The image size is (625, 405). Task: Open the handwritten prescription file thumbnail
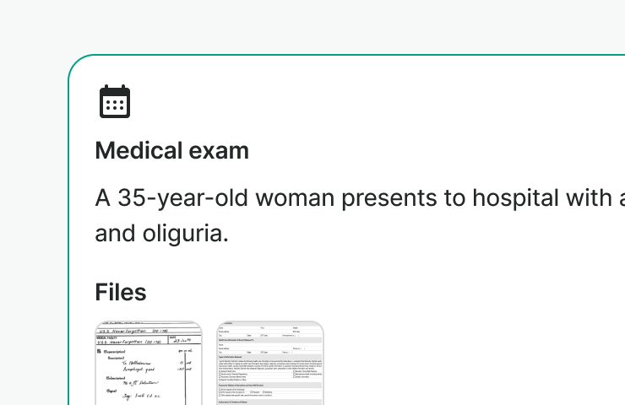click(149, 363)
